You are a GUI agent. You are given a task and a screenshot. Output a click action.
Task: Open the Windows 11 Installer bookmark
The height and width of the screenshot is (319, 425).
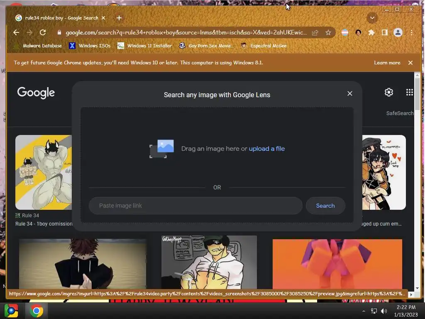144,46
